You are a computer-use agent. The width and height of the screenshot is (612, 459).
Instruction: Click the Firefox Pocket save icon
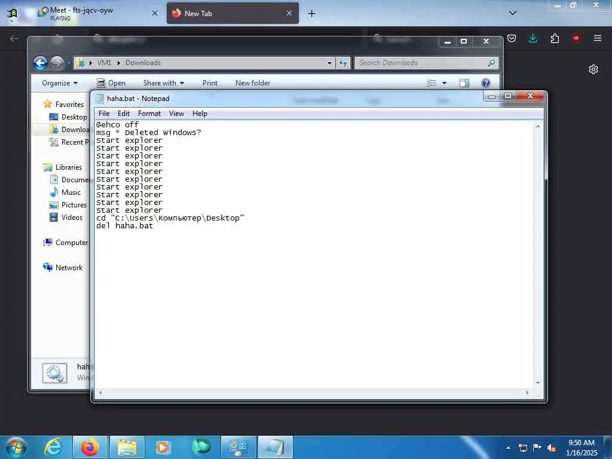click(x=512, y=38)
